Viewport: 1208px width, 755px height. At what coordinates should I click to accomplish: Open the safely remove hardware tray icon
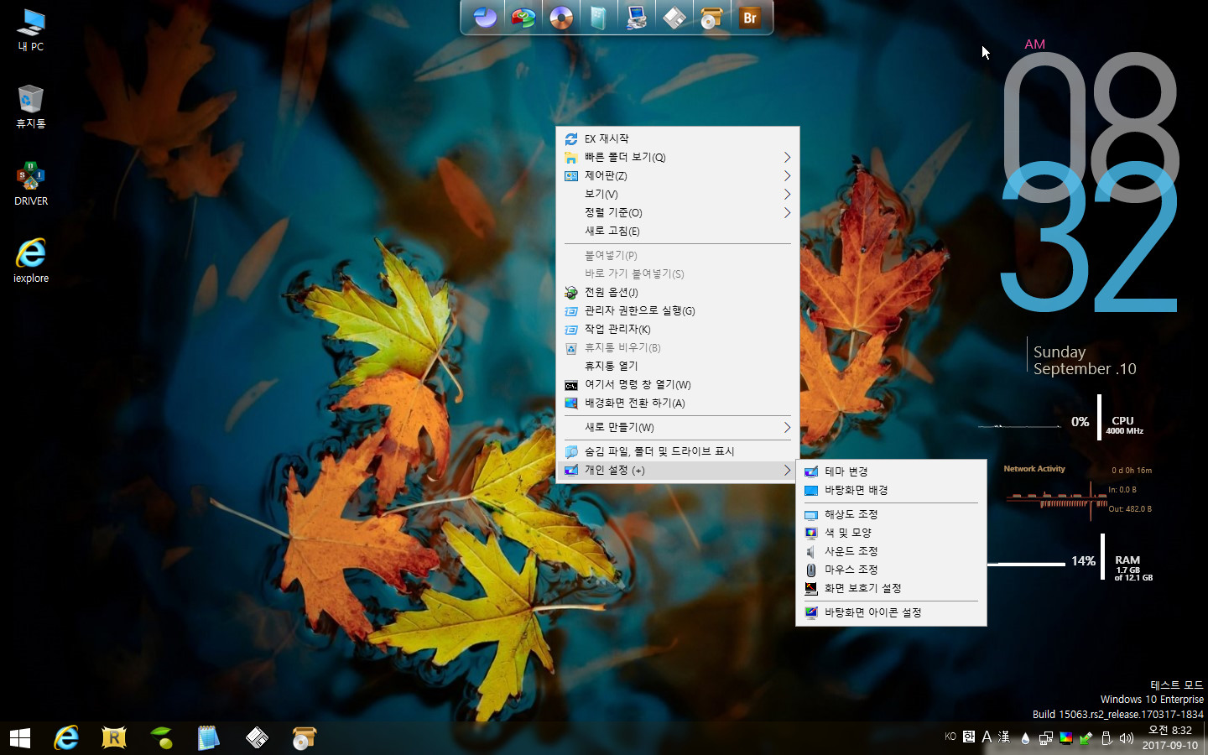click(1106, 738)
